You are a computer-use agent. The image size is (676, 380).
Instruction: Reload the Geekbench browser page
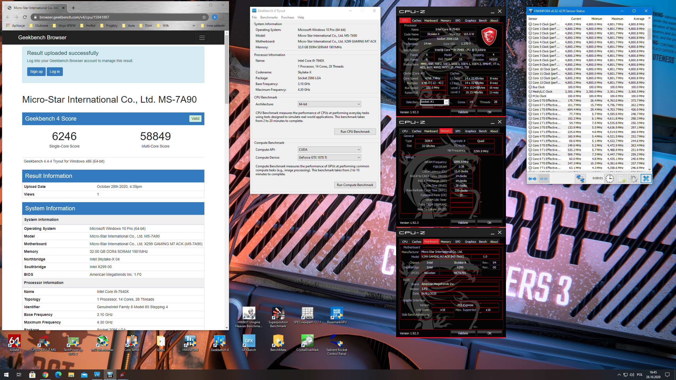[x=25, y=17]
